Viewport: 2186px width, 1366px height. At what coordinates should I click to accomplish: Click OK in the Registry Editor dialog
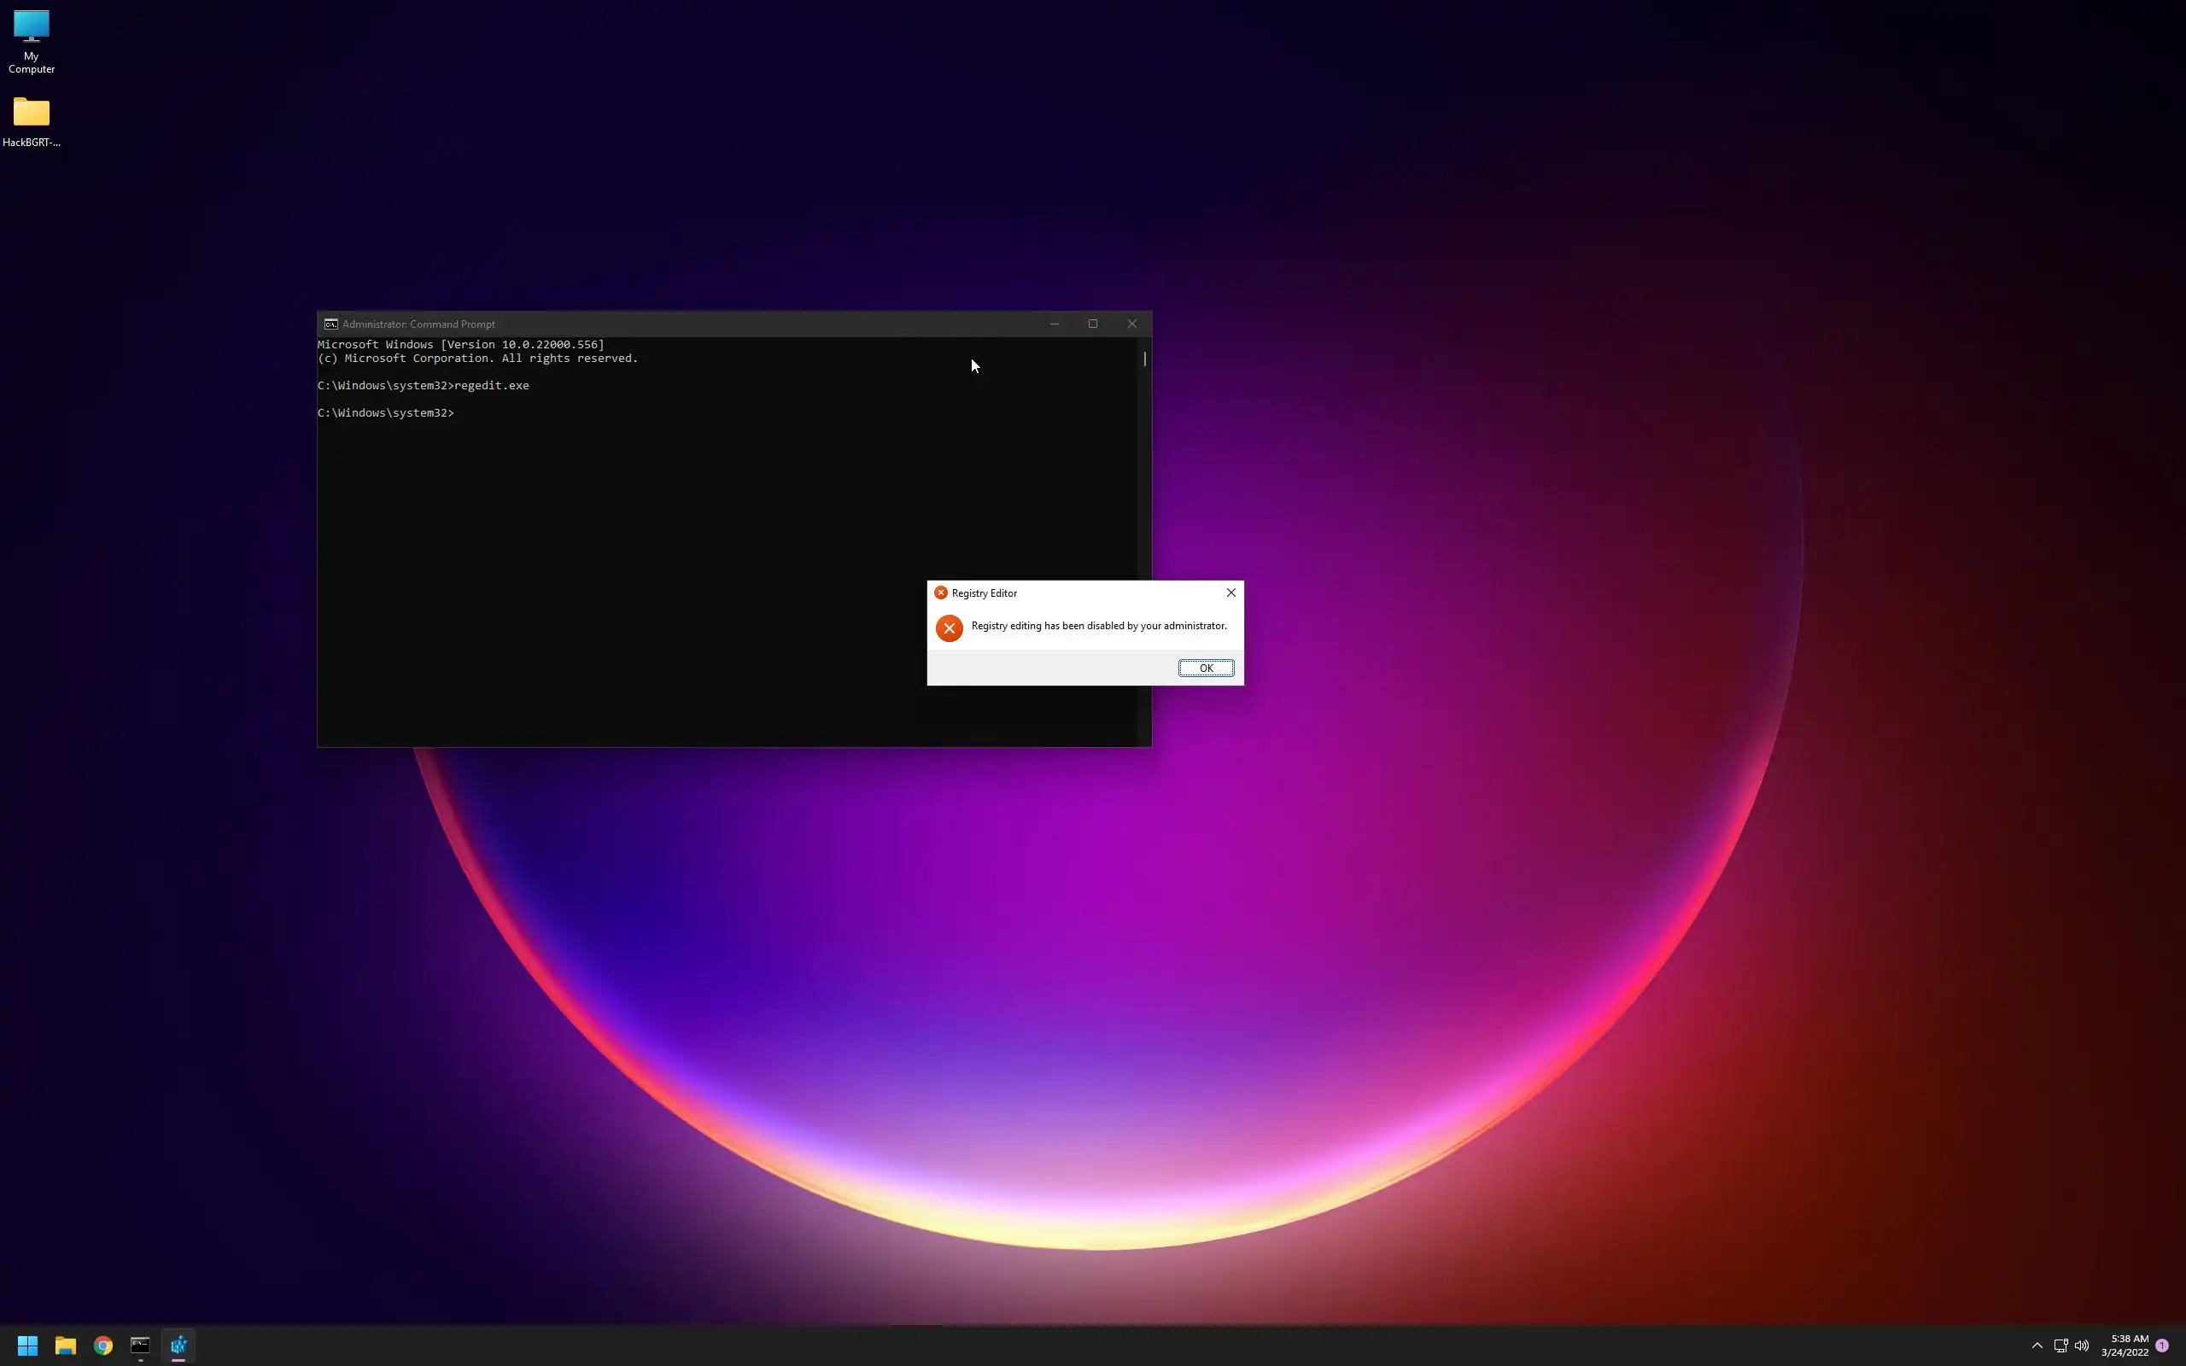click(1205, 668)
